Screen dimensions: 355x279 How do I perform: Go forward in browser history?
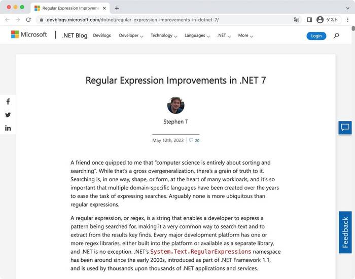pyautogui.click(x=18, y=20)
